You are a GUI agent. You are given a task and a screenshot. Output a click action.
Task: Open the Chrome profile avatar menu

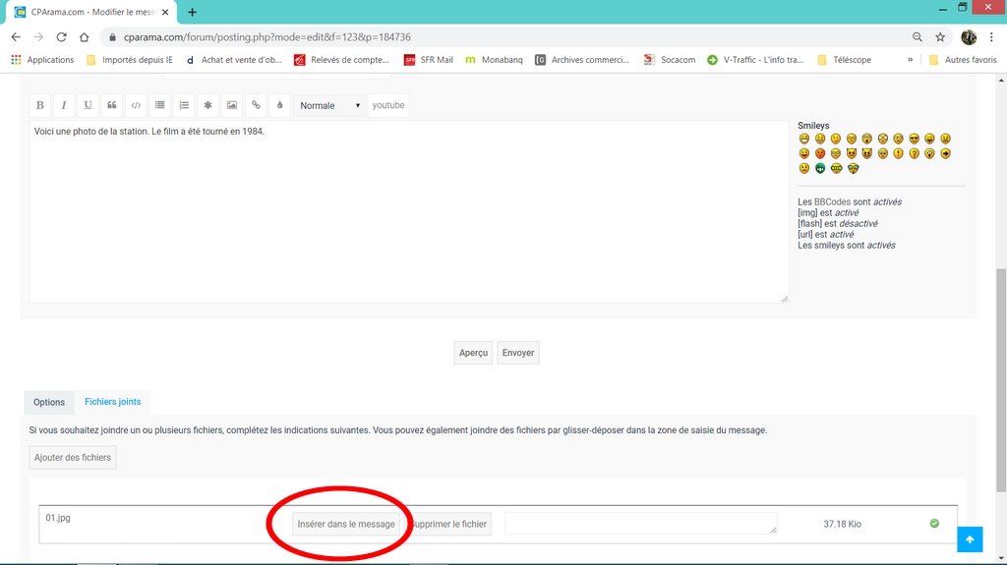[x=969, y=37]
